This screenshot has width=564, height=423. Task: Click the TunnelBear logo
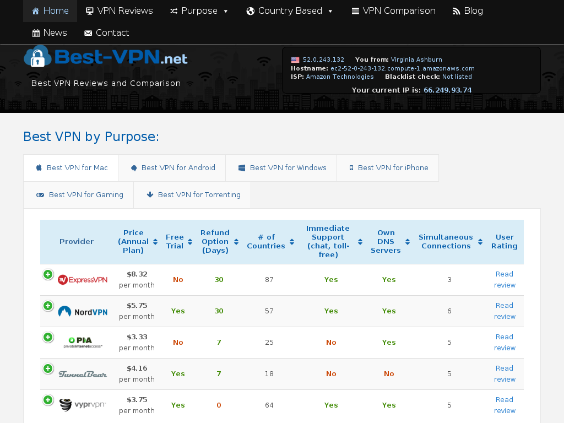83,374
